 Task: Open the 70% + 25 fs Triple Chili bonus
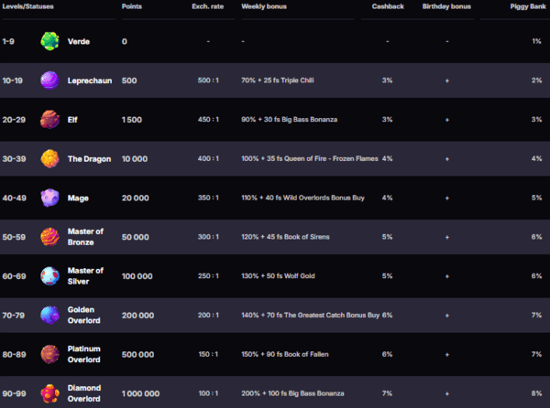point(278,81)
